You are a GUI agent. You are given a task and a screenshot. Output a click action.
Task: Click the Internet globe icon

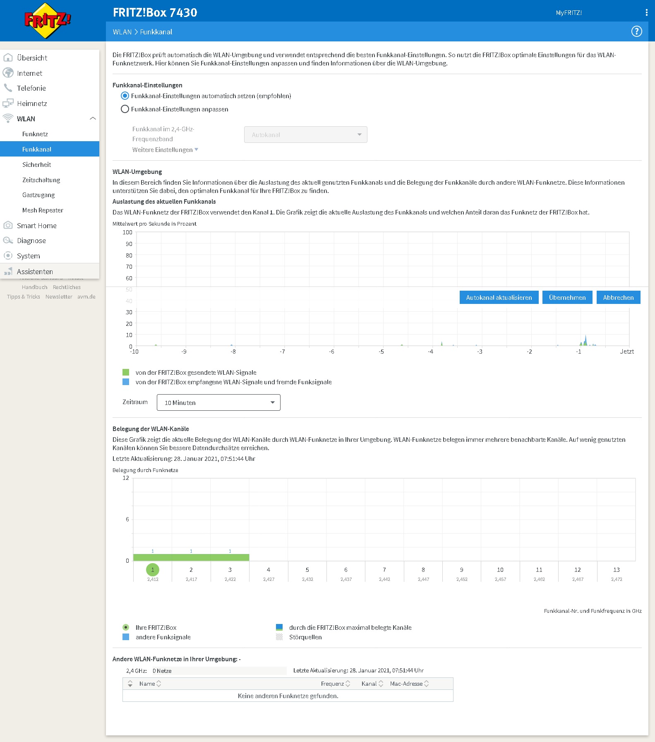pos(8,73)
